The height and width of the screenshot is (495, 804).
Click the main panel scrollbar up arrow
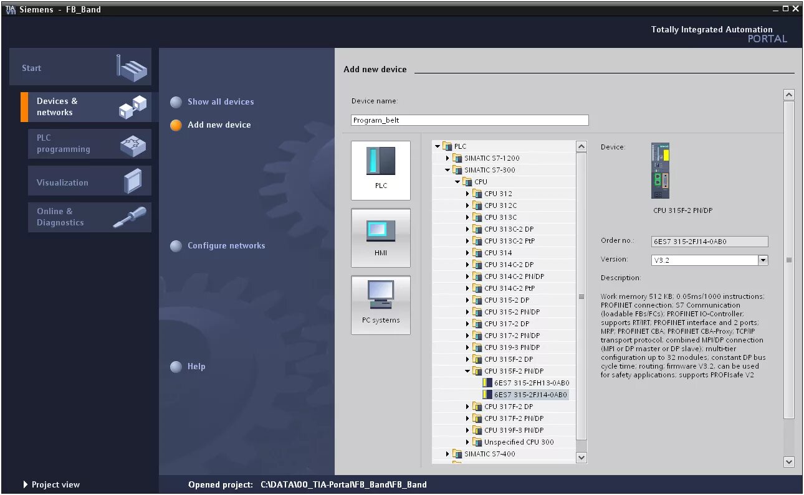tap(789, 95)
